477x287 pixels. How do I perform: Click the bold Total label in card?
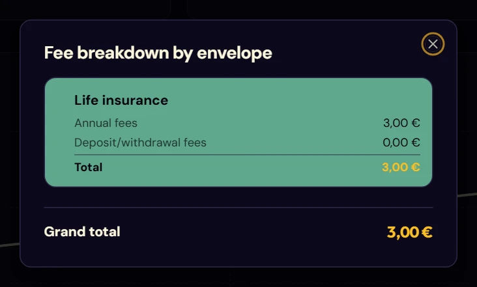(89, 167)
